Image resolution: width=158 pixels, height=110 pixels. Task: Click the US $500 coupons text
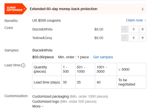click(x=47, y=20)
